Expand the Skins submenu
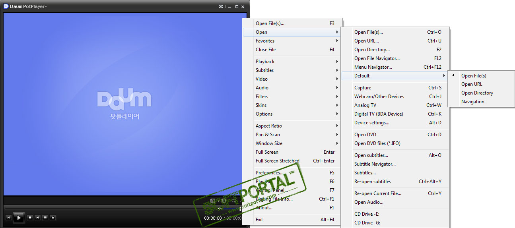515x228 pixels. (x=292, y=105)
